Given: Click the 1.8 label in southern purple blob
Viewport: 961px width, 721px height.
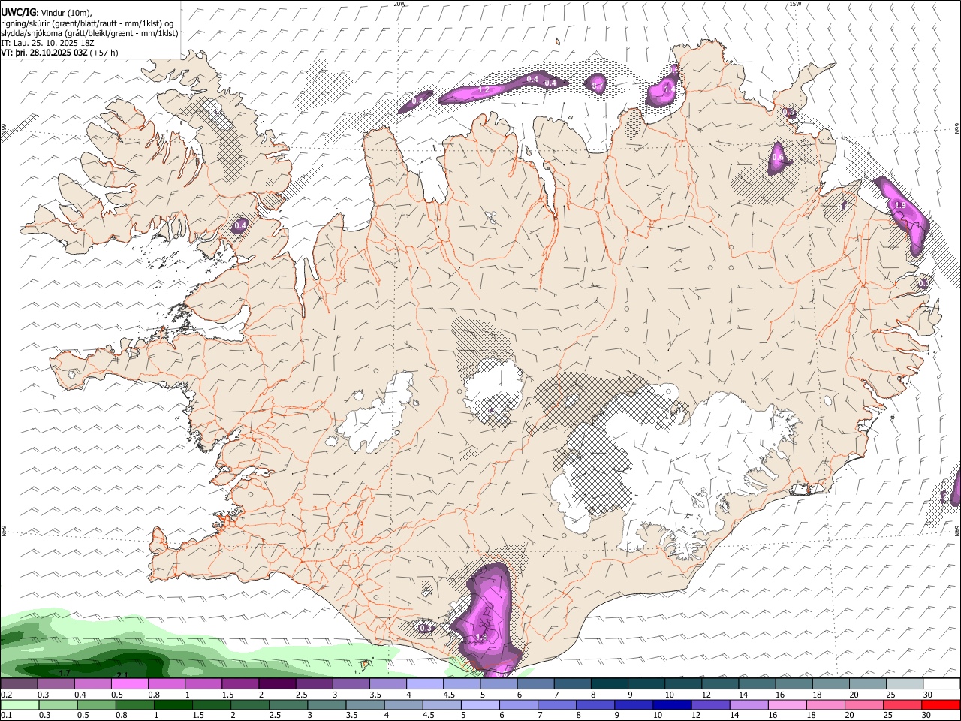Looking at the screenshot, I should [x=482, y=638].
